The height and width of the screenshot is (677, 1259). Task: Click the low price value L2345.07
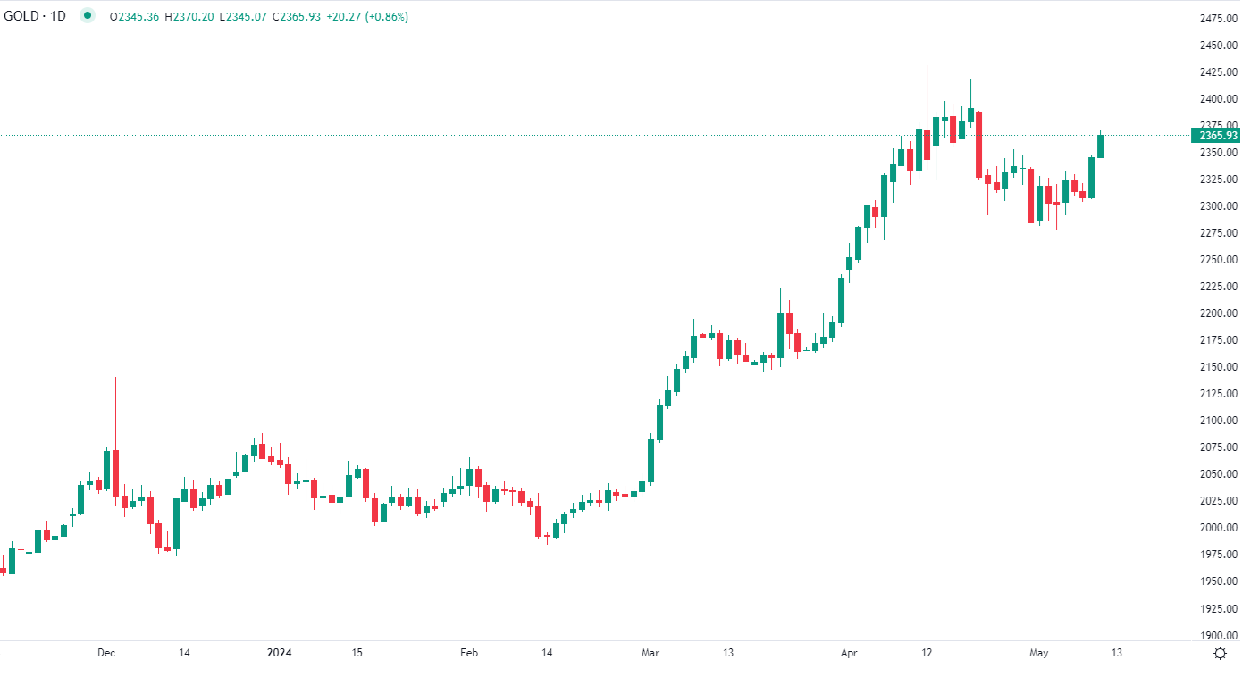click(242, 16)
